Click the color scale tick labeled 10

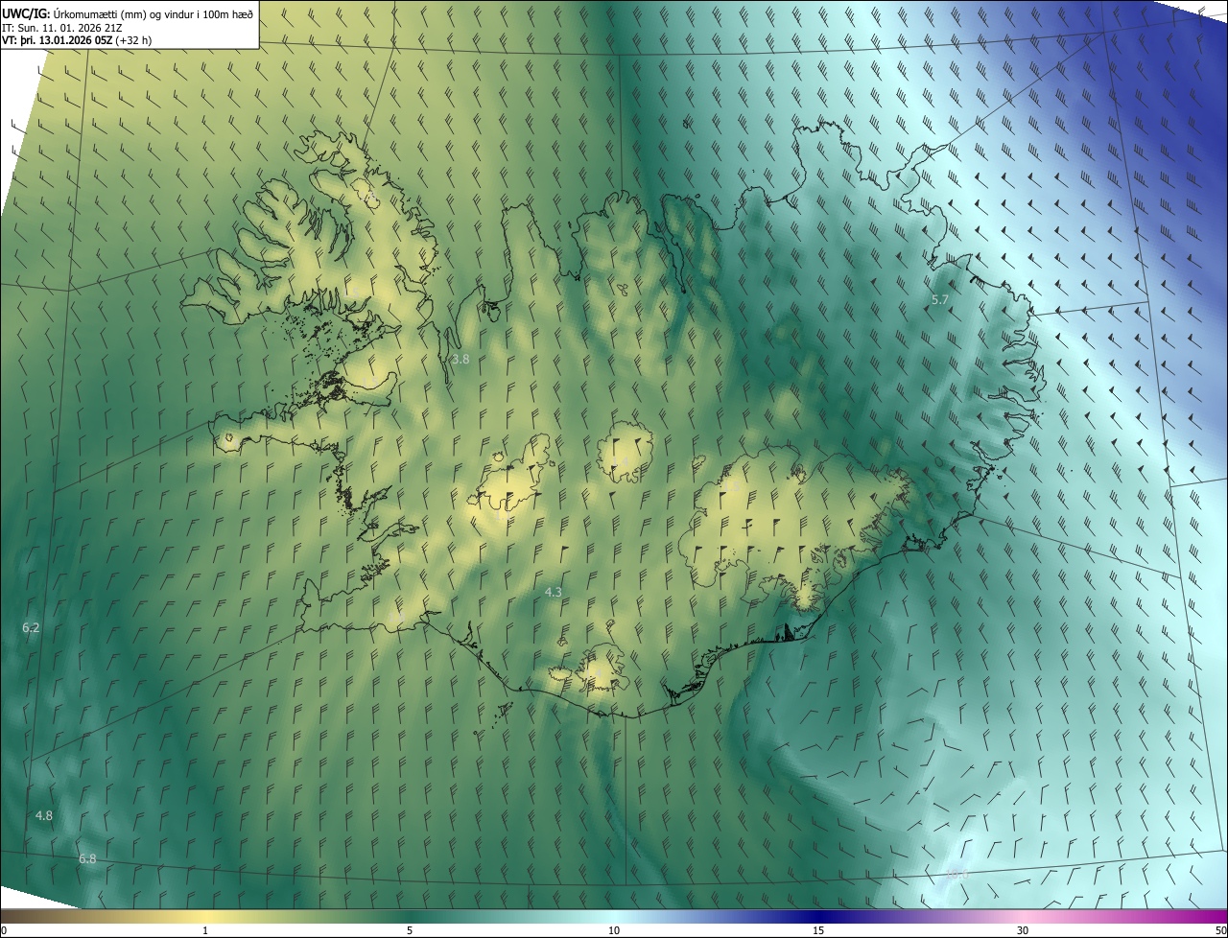[x=614, y=931]
